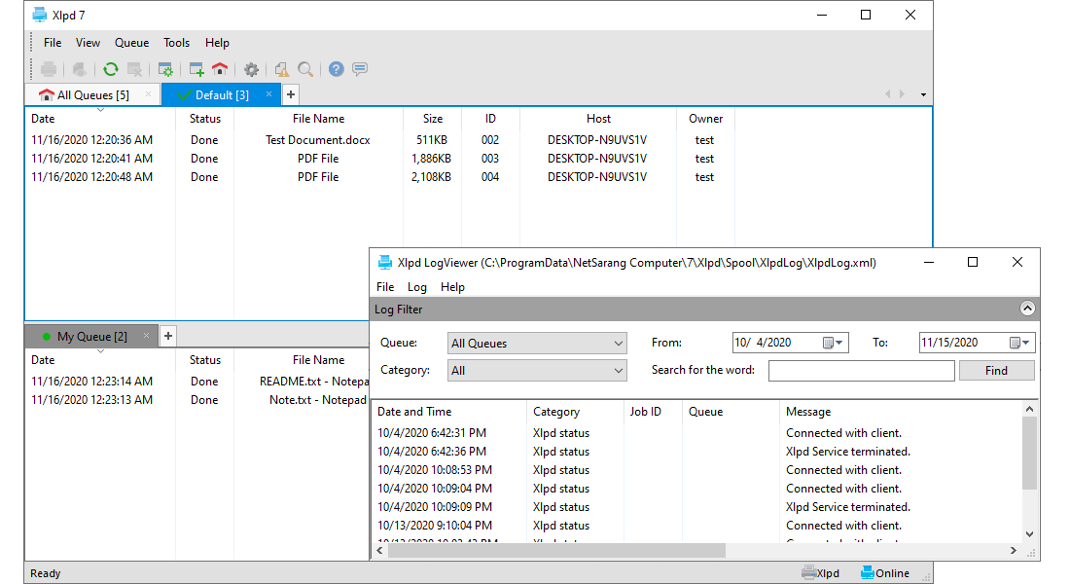This screenshot has width=1070, height=584.
Task: Click the log list vertical scrollbar thumb
Action: 1029,453
